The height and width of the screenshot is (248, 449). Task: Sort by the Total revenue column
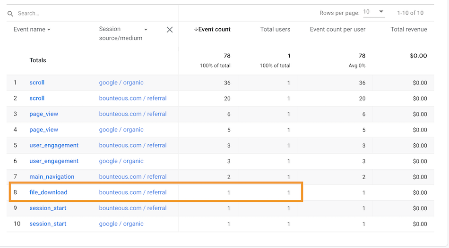408,29
